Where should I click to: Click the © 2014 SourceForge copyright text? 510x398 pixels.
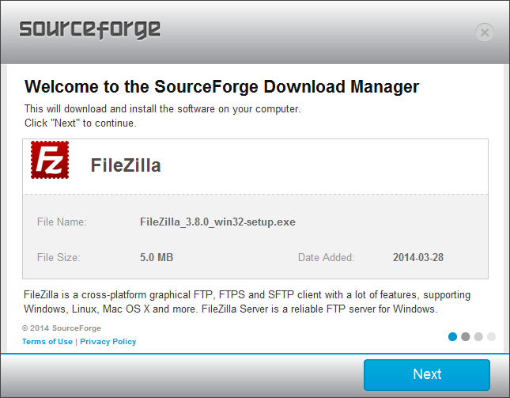[x=62, y=328]
